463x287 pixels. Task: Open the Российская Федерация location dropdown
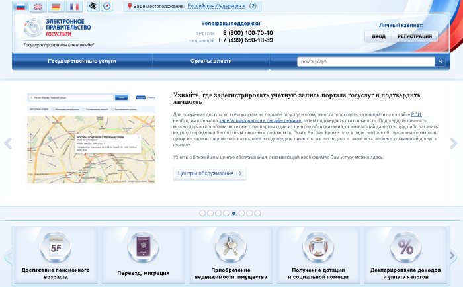tap(216, 6)
